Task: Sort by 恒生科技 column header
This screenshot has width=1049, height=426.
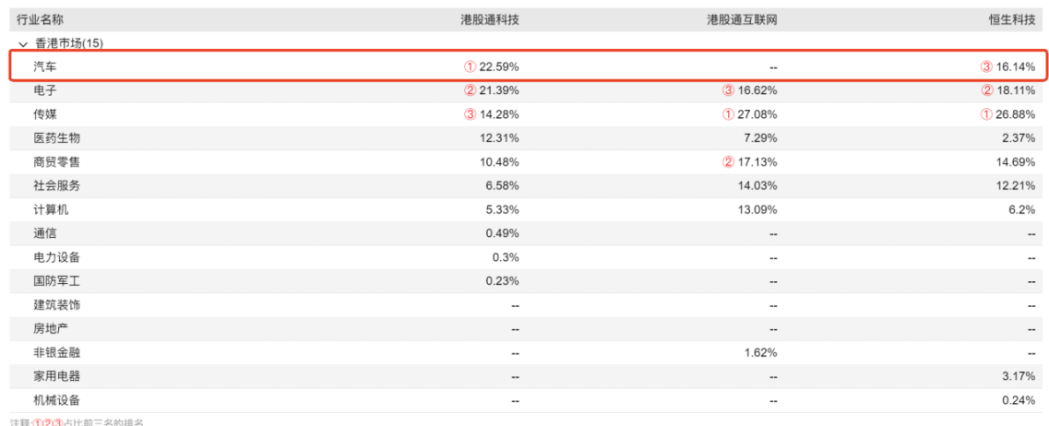Action: coord(1011,19)
